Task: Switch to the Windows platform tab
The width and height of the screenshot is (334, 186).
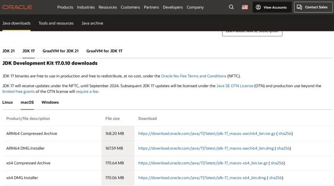Action: (x=50, y=102)
